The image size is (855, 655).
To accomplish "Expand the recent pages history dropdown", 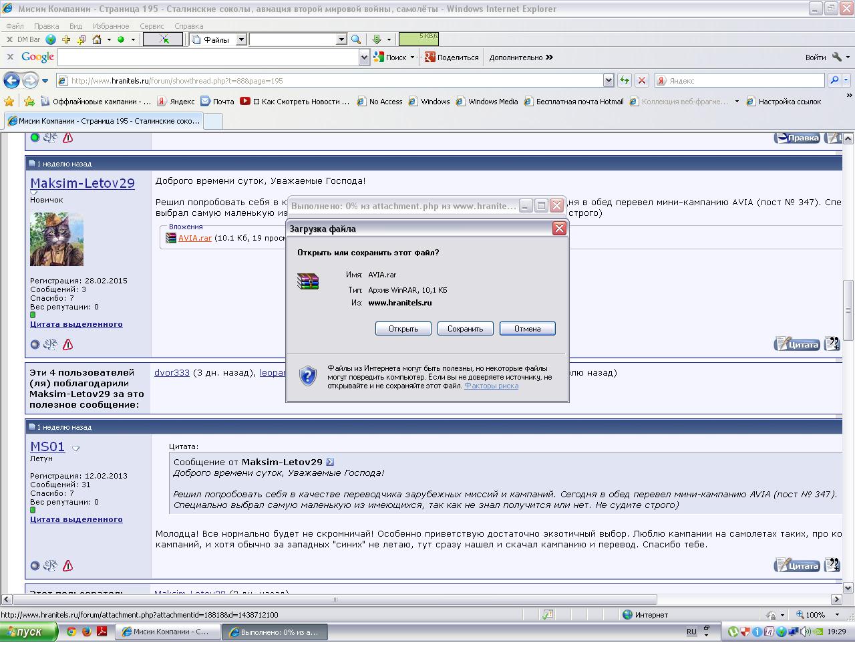I will 45,81.
